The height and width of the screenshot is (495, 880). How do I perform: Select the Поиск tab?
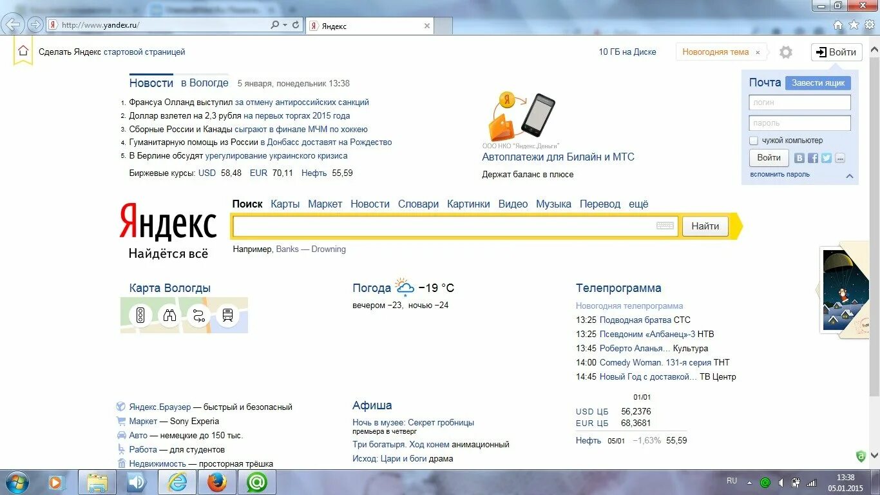point(247,204)
